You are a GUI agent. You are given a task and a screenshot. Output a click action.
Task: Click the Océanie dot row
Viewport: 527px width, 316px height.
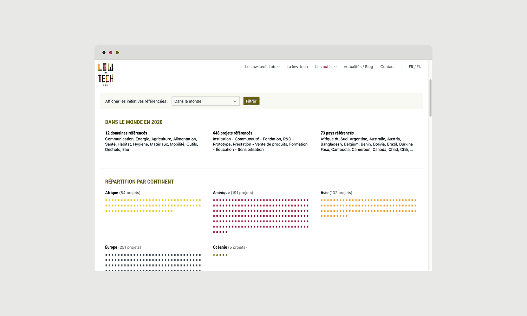coord(220,255)
